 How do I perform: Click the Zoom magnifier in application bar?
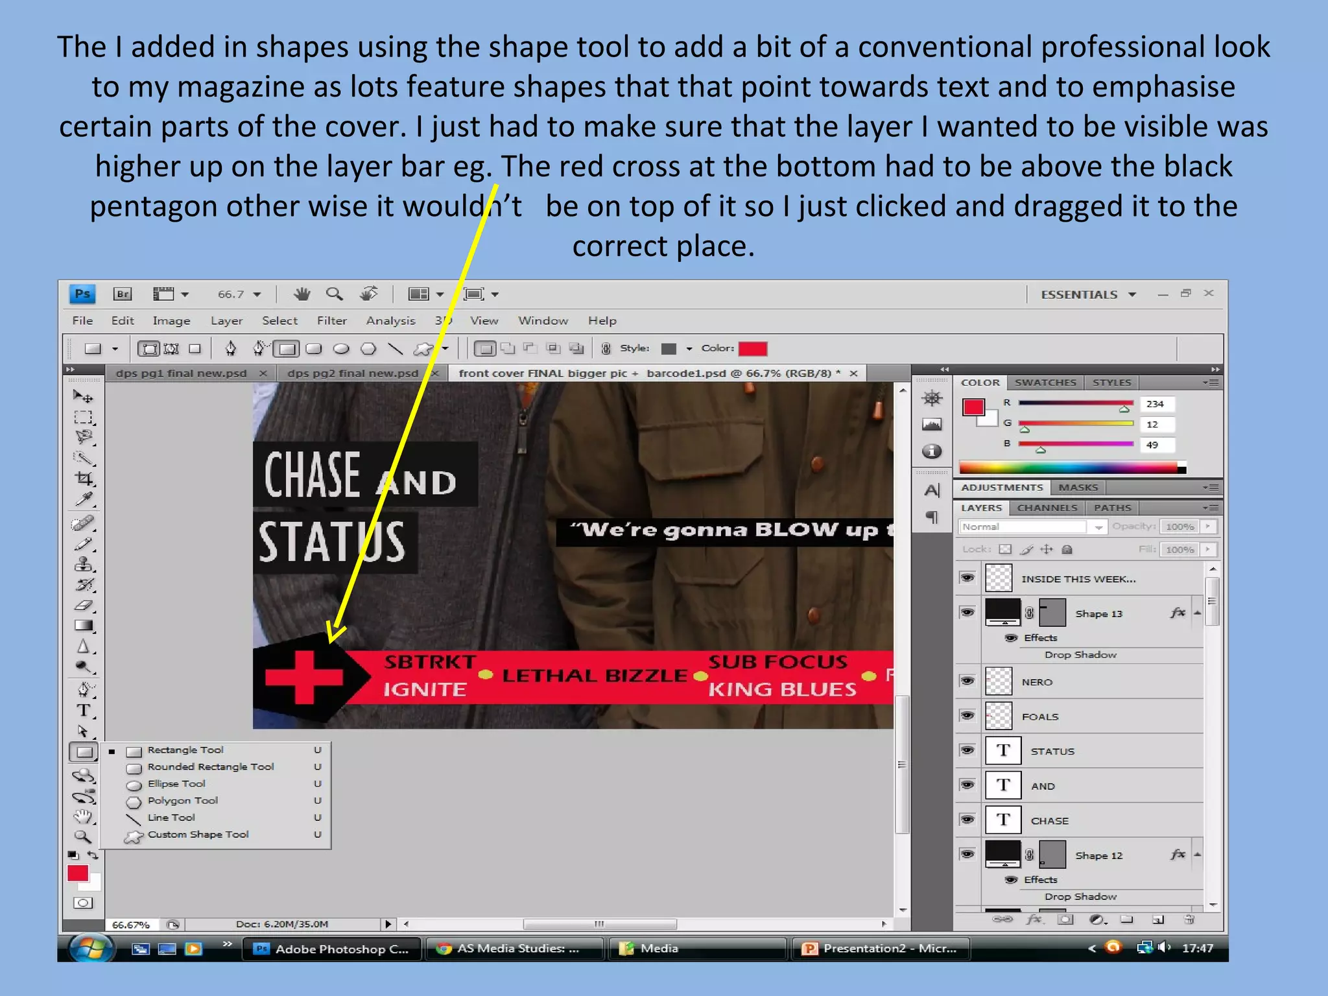click(334, 294)
